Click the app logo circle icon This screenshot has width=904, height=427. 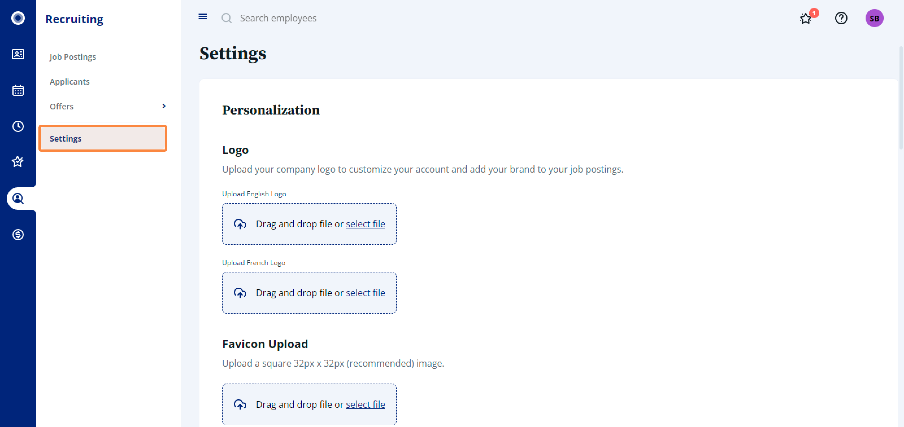(18, 18)
